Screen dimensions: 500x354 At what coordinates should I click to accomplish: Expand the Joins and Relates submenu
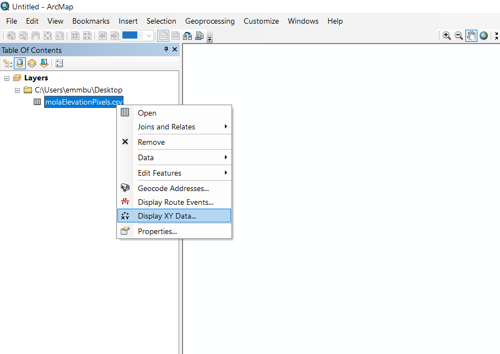[x=174, y=127]
